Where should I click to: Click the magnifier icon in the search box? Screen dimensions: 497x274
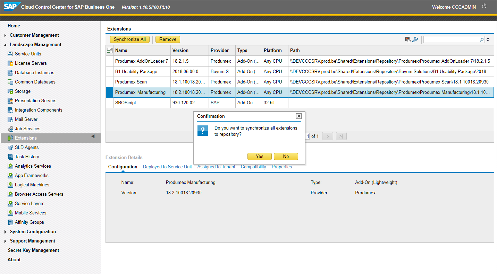coord(482,39)
